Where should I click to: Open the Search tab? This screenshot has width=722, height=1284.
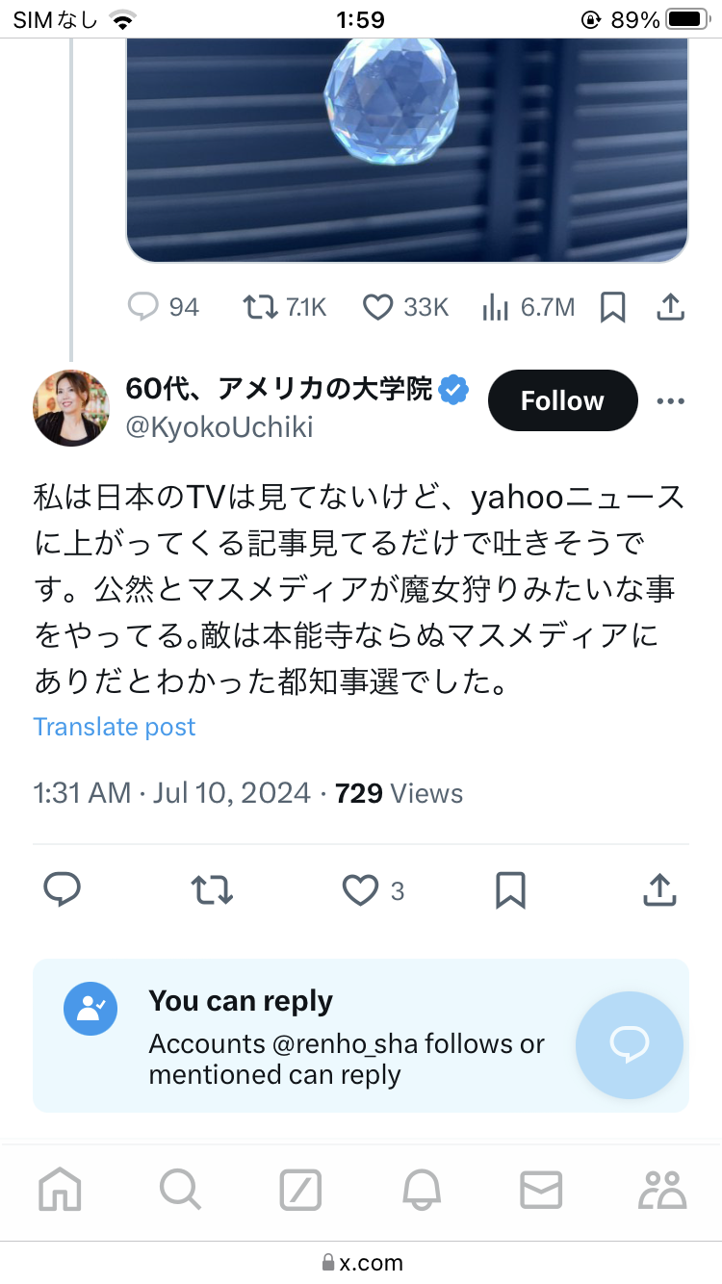click(x=180, y=1191)
